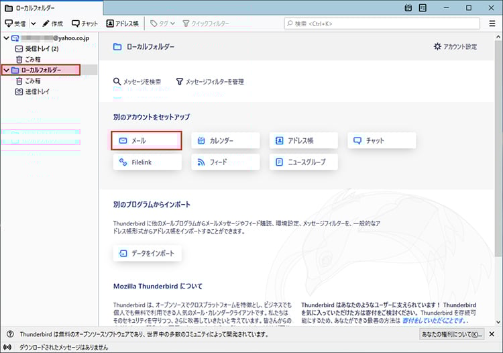Set up a チャット account

point(382,140)
